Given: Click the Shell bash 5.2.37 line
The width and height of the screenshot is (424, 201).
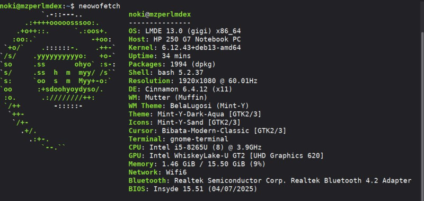Looking at the screenshot, I should coord(166,73).
